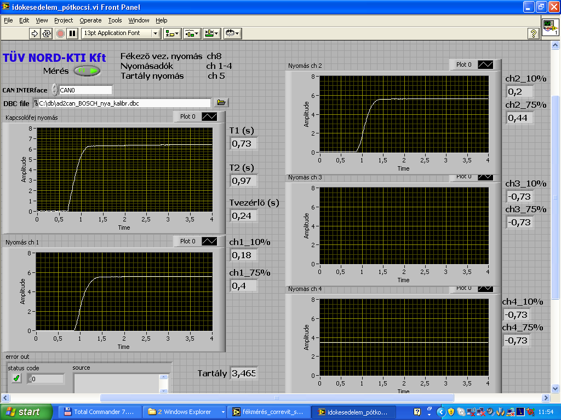Click the Nyomás ch 4 graph plot area
Image resolution: width=561 pixels, height=420 pixels.
tap(404, 337)
